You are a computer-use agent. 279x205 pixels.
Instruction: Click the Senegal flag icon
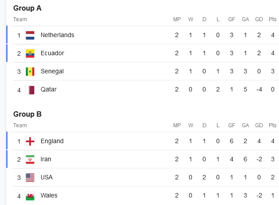tap(30, 71)
